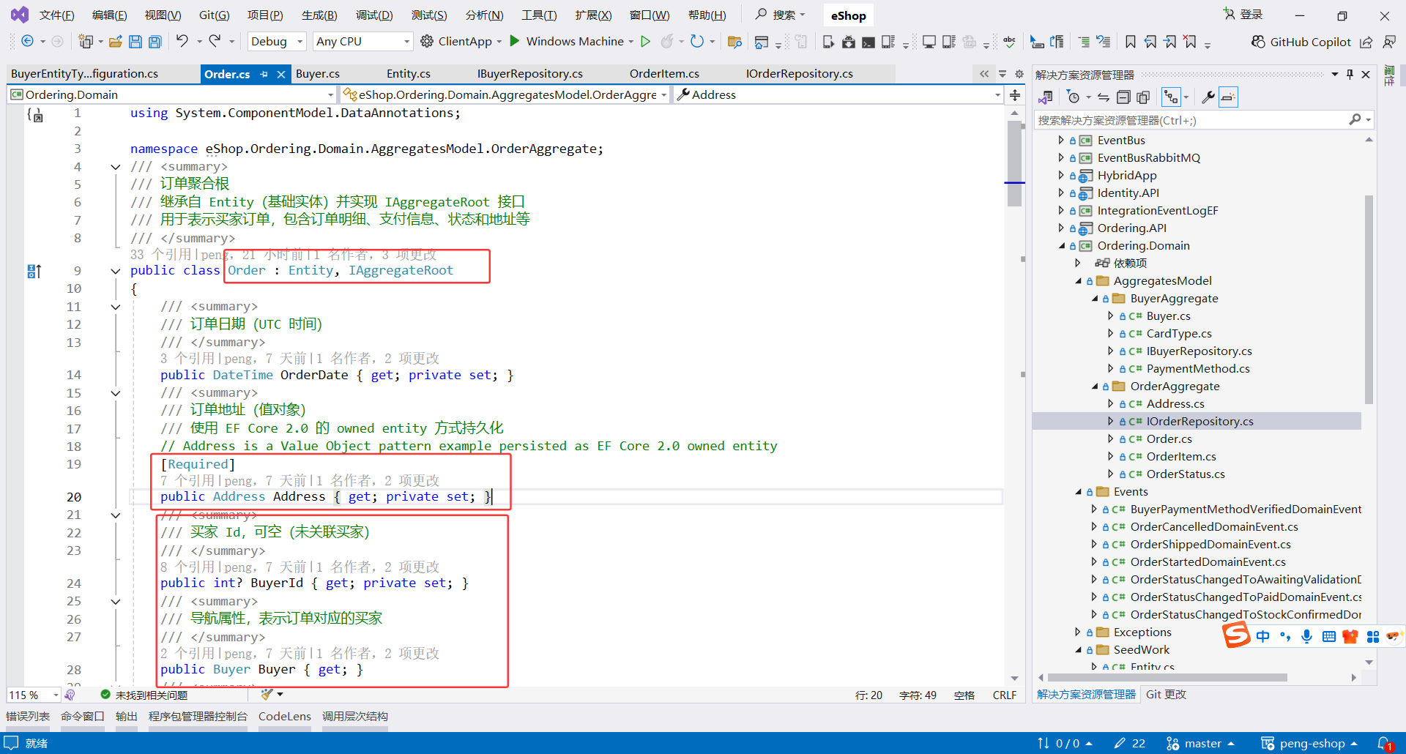Open the 文件(F) menu
The image size is (1406, 754).
tap(56, 15)
